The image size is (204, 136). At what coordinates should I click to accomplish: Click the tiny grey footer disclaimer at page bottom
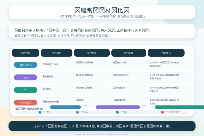102,134
